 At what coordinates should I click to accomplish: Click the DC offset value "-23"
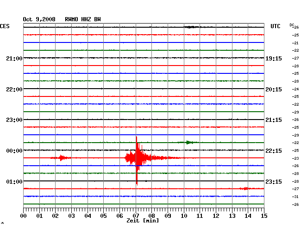(295, 158)
